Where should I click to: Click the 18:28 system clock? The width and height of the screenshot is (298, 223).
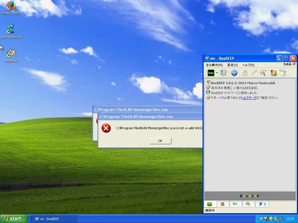click(x=290, y=219)
